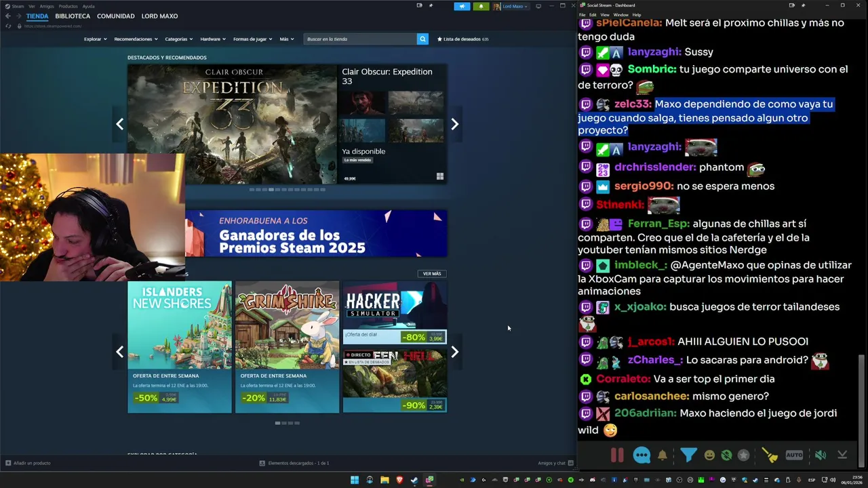Expand the Recomendaciones dropdown
Screen dimensions: 868x488
136,39
